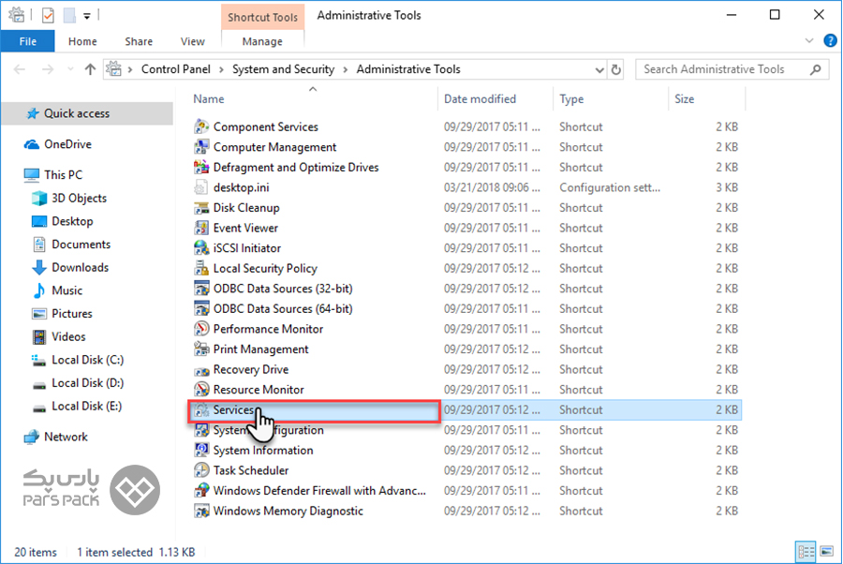Expand the Control Panel breadcrumb arrow
Viewport: 843px width, 564px height.
coord(221,70)
